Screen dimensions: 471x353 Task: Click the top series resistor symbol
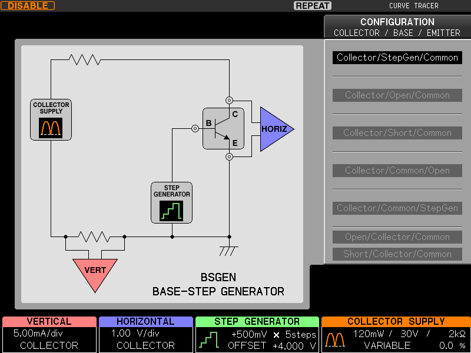(85, 60)
